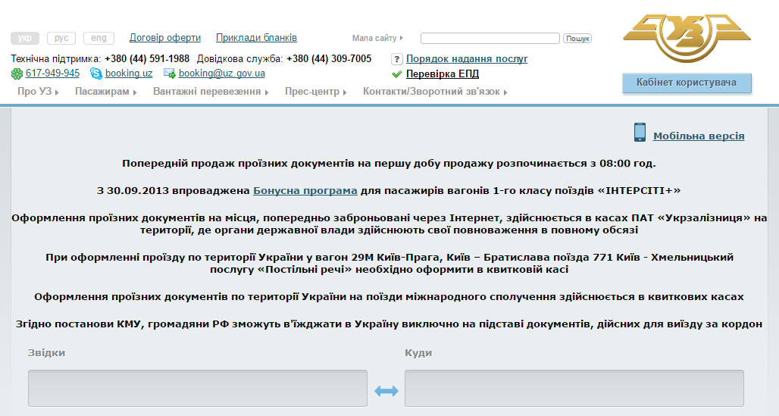Click the email envelope icon
779x416 pixels.
[170, 74]
